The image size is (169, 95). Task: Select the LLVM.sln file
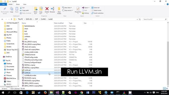[27, 73]
